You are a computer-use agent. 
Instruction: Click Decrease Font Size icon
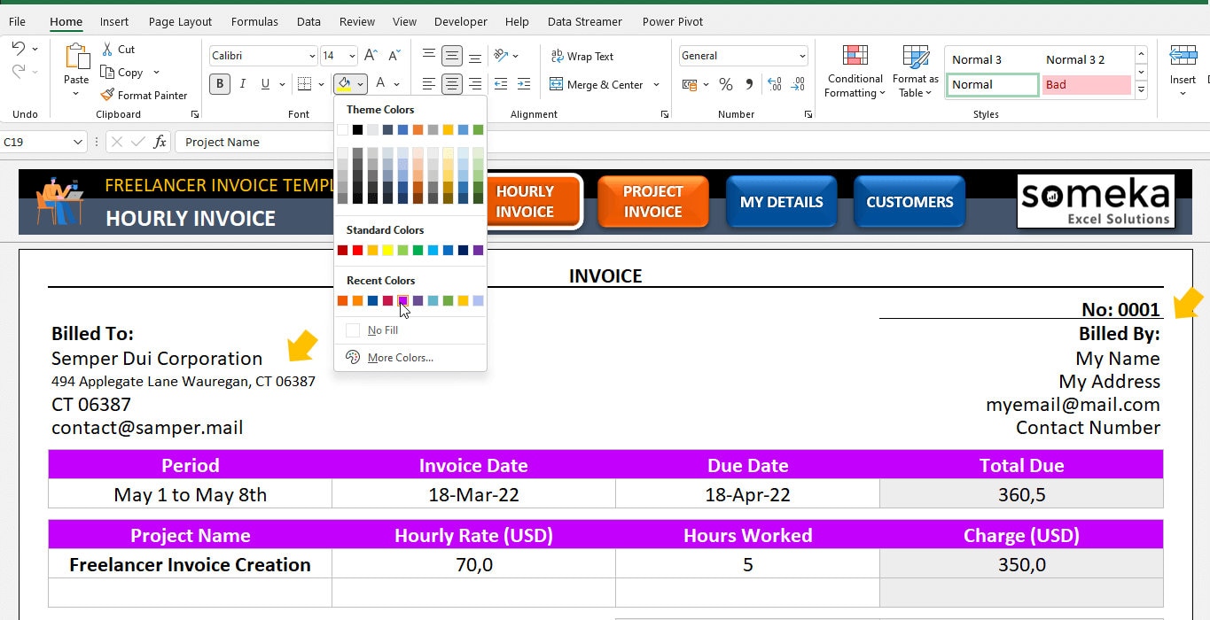(394, 56)
